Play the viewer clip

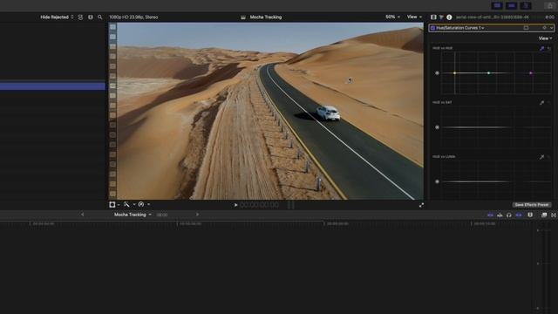(x=235, y=205)
